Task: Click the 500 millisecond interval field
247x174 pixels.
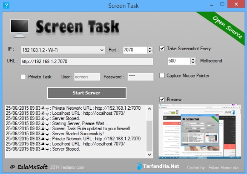Action: (179, 61)
